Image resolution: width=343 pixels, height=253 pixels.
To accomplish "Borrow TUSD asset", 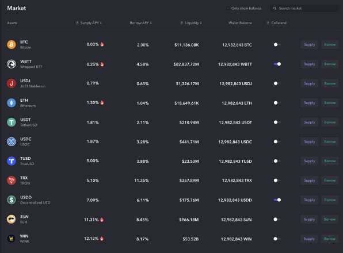I will 330,161.
